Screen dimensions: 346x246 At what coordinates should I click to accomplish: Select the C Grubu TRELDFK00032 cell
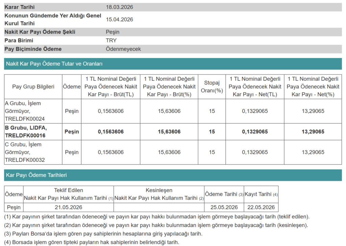(33, 152)
